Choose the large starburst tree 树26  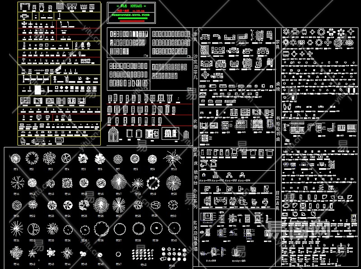tap(101, 205)
